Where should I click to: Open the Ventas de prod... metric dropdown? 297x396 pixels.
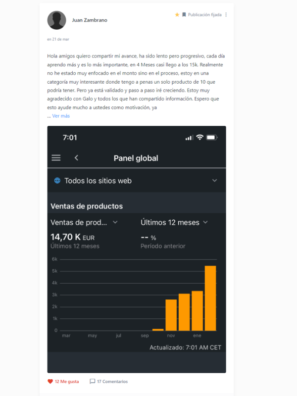pyautogui.click(x=115, y=222)
